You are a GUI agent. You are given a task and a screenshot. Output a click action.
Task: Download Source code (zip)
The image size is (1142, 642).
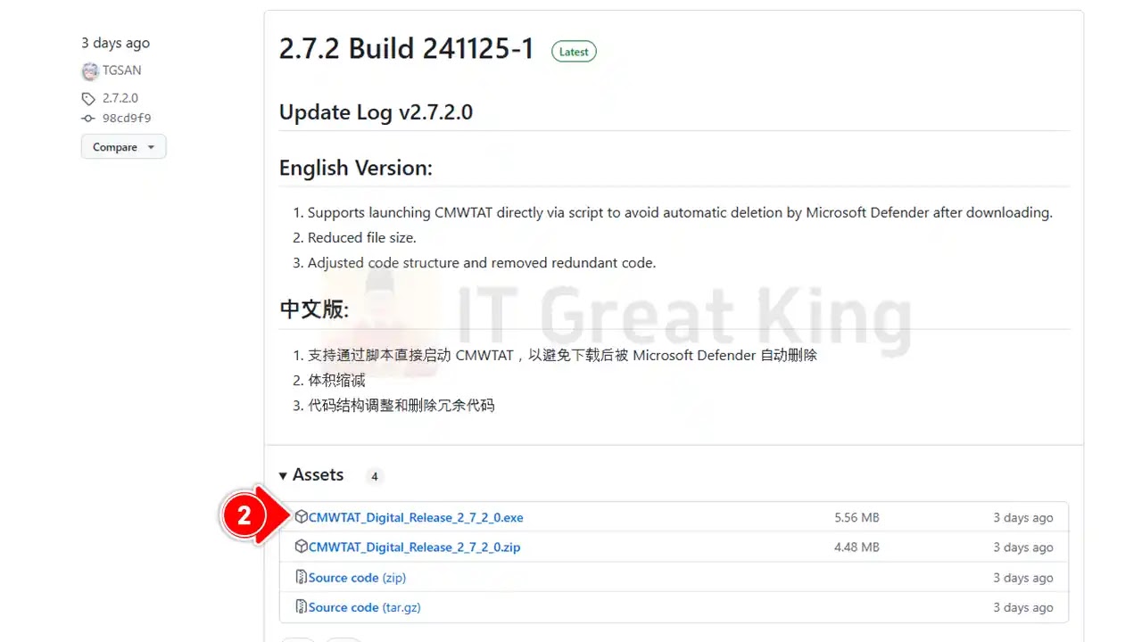pos(357,578)
